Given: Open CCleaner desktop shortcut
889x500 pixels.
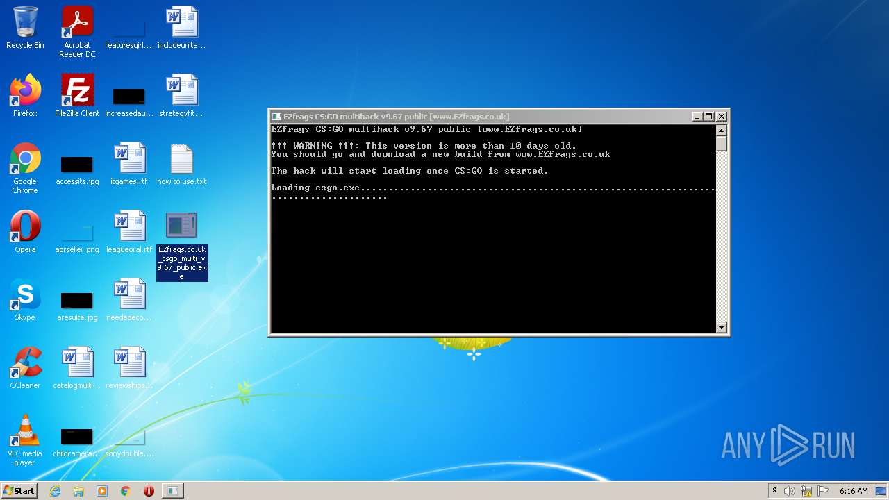Looking at the screenshot, I should [x=25, y=368].
